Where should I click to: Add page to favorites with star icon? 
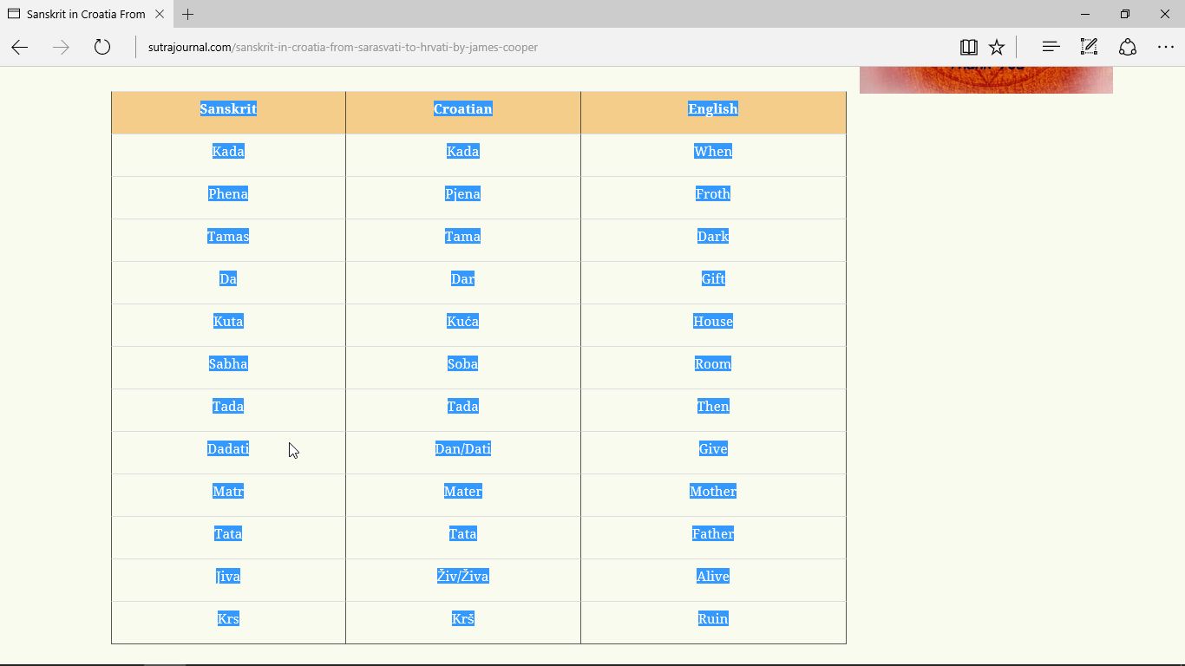[x=997, y=47]
